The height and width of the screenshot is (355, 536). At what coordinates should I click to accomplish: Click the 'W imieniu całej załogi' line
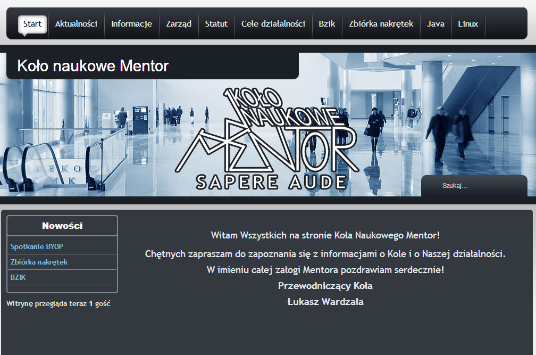click(x=325, y=270)
